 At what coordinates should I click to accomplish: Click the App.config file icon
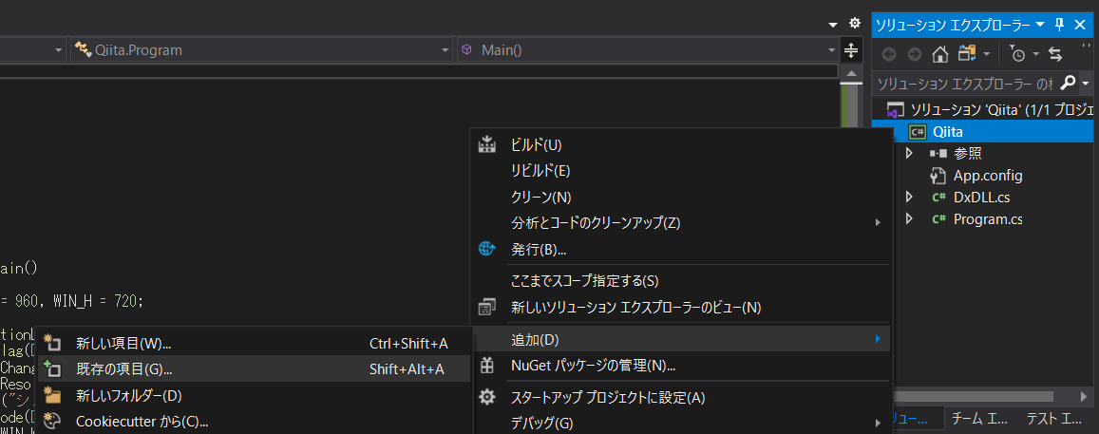(938, 176)
